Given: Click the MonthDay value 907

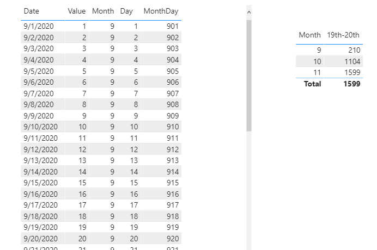Looking at the screenshot, I should tap(173, 93).
